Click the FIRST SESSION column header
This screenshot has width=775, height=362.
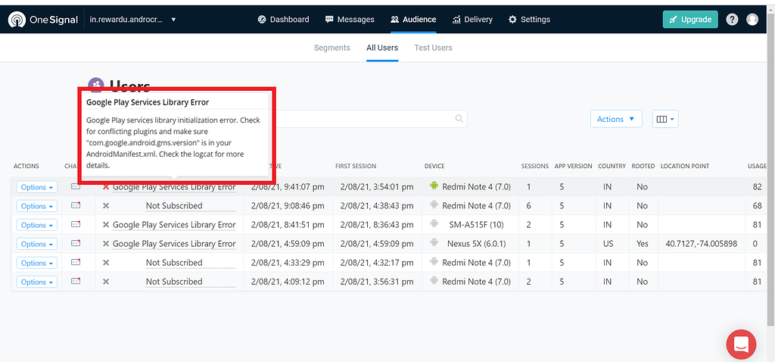click(x=356, y=166)
